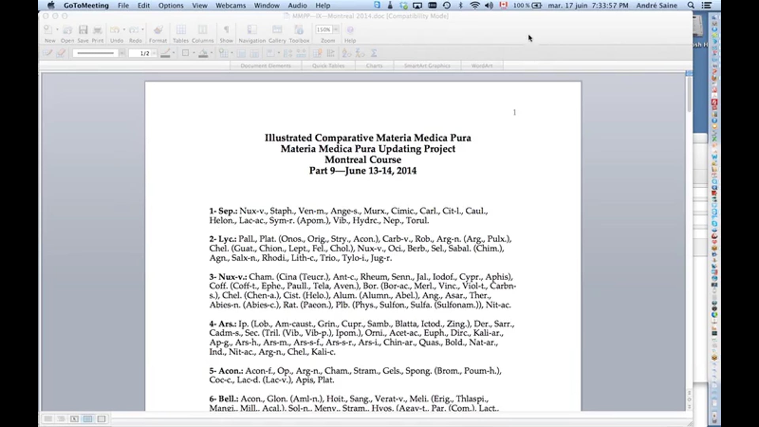Open the Undo history dropdown arrow

[124, 30]
